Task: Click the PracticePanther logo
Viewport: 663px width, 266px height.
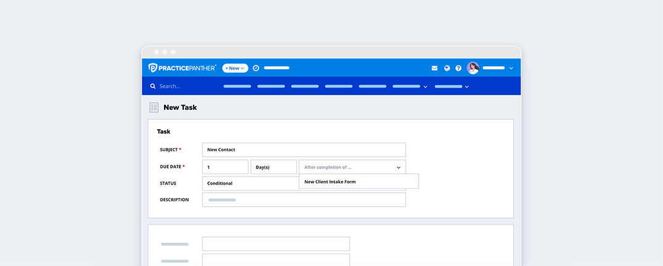Action: coord(182,68)
